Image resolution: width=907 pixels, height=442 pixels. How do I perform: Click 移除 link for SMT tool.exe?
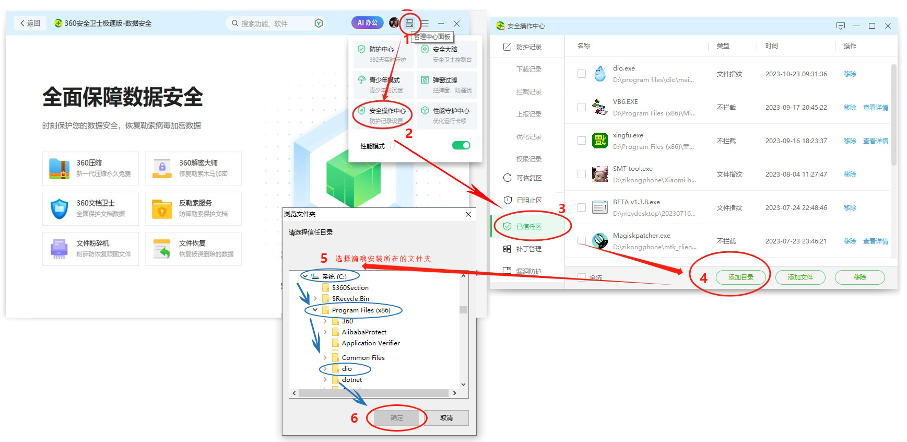(x=850, y=175)
